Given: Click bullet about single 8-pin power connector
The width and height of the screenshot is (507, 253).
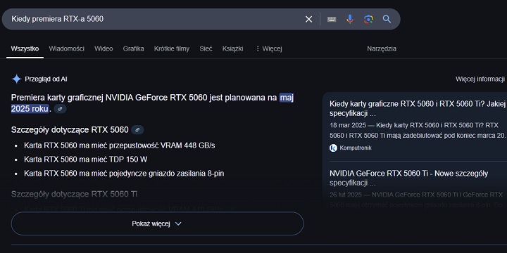Looking at the screenshot, I should [124, 174].
